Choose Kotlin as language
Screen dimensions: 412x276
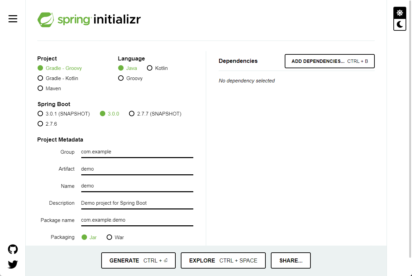157,68
